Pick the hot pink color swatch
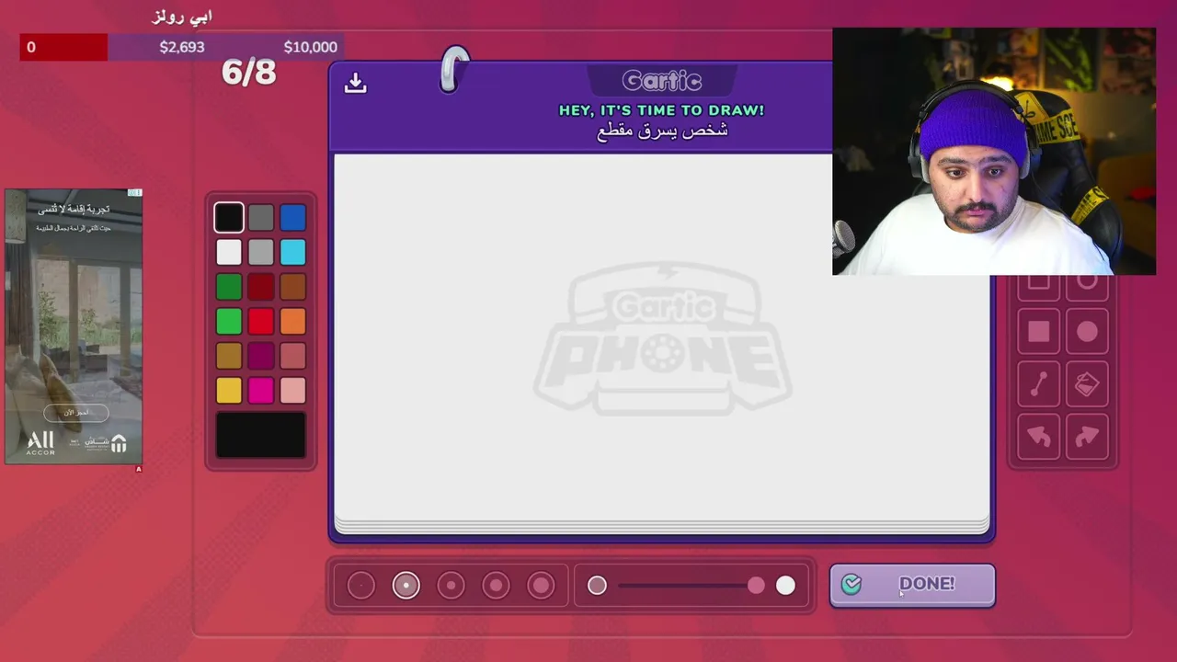The width and height of the screenshot is (1177, 662). (x=261, y=392)
